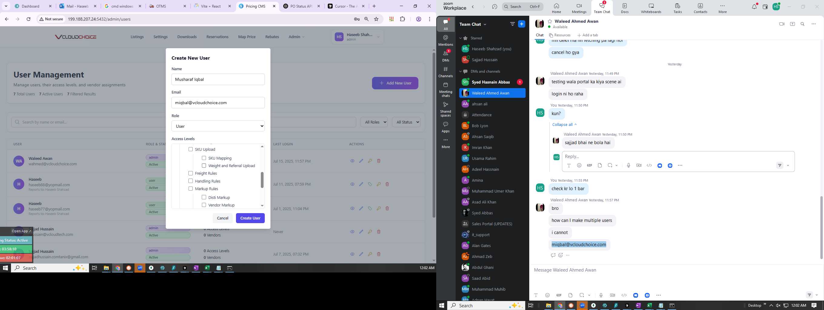
Task: Click Collapse all in thread
Action: click(564, 125)
